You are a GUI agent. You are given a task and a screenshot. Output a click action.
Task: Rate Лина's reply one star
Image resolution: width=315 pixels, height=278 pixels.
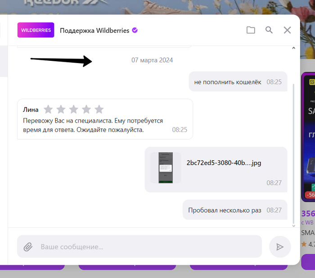48,109
